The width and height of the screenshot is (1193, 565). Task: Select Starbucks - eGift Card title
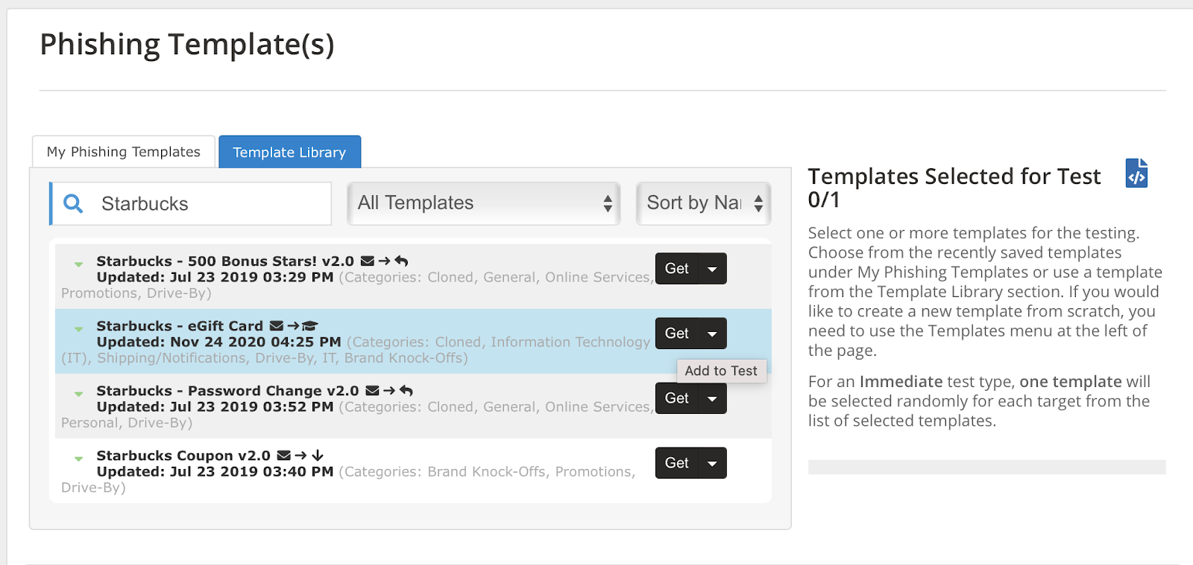click(x=180, y=326)
